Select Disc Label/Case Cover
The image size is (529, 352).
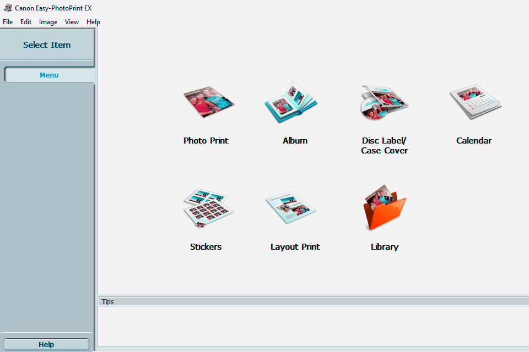(384, 102)
